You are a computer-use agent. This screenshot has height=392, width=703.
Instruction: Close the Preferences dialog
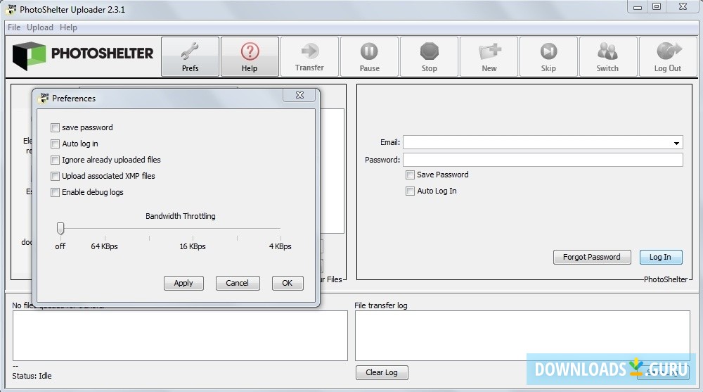[299, 95]
